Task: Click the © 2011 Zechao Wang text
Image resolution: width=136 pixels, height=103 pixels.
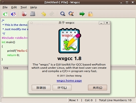Action: [x=69, y=76]
